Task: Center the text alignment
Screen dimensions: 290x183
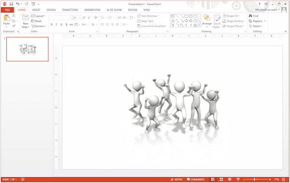Action: 107,25
